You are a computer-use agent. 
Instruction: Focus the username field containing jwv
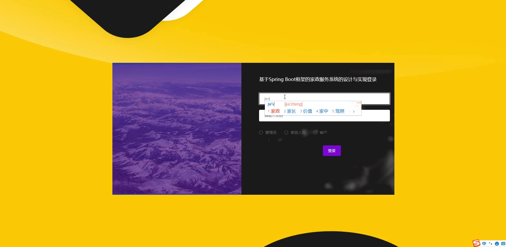324,99
